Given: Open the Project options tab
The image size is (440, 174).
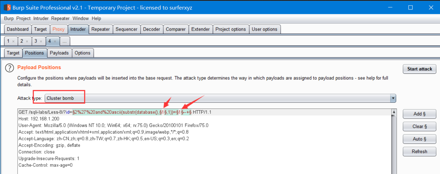Looking at the screenshot, I should click(231, 29).
